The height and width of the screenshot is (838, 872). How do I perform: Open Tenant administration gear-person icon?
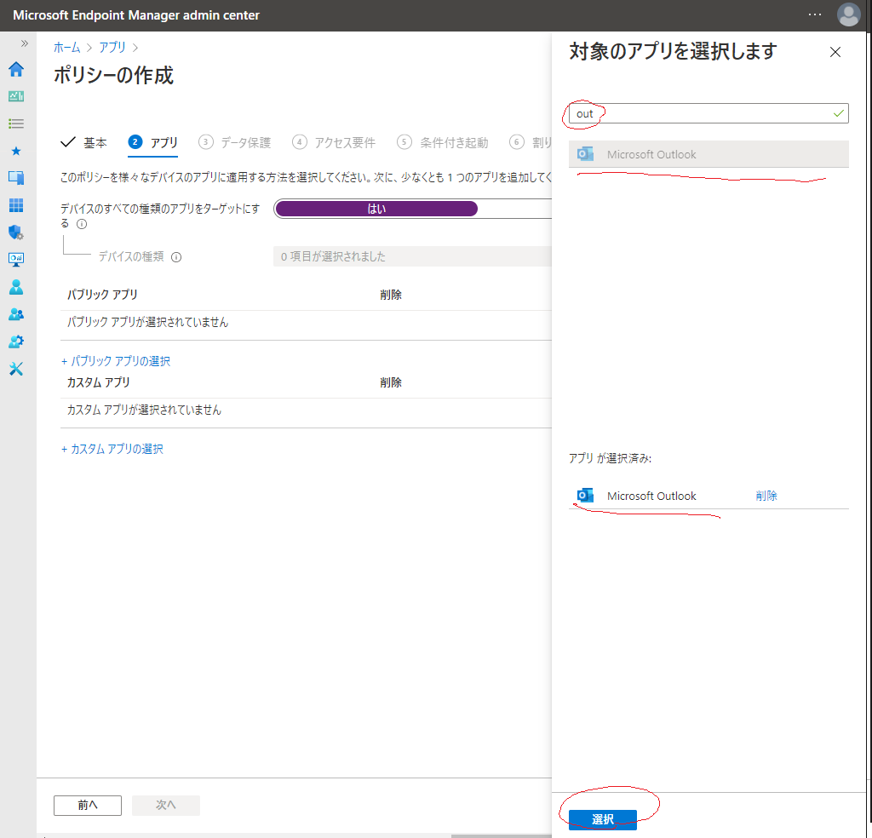(x=16, y=342)
